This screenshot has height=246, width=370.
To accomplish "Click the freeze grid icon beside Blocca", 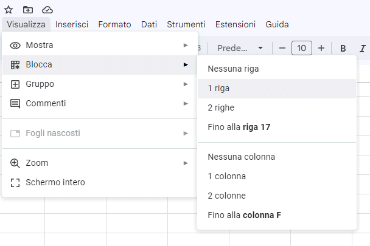I will pos(15,65).
